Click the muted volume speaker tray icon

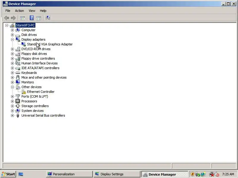(x=217, y=174)
